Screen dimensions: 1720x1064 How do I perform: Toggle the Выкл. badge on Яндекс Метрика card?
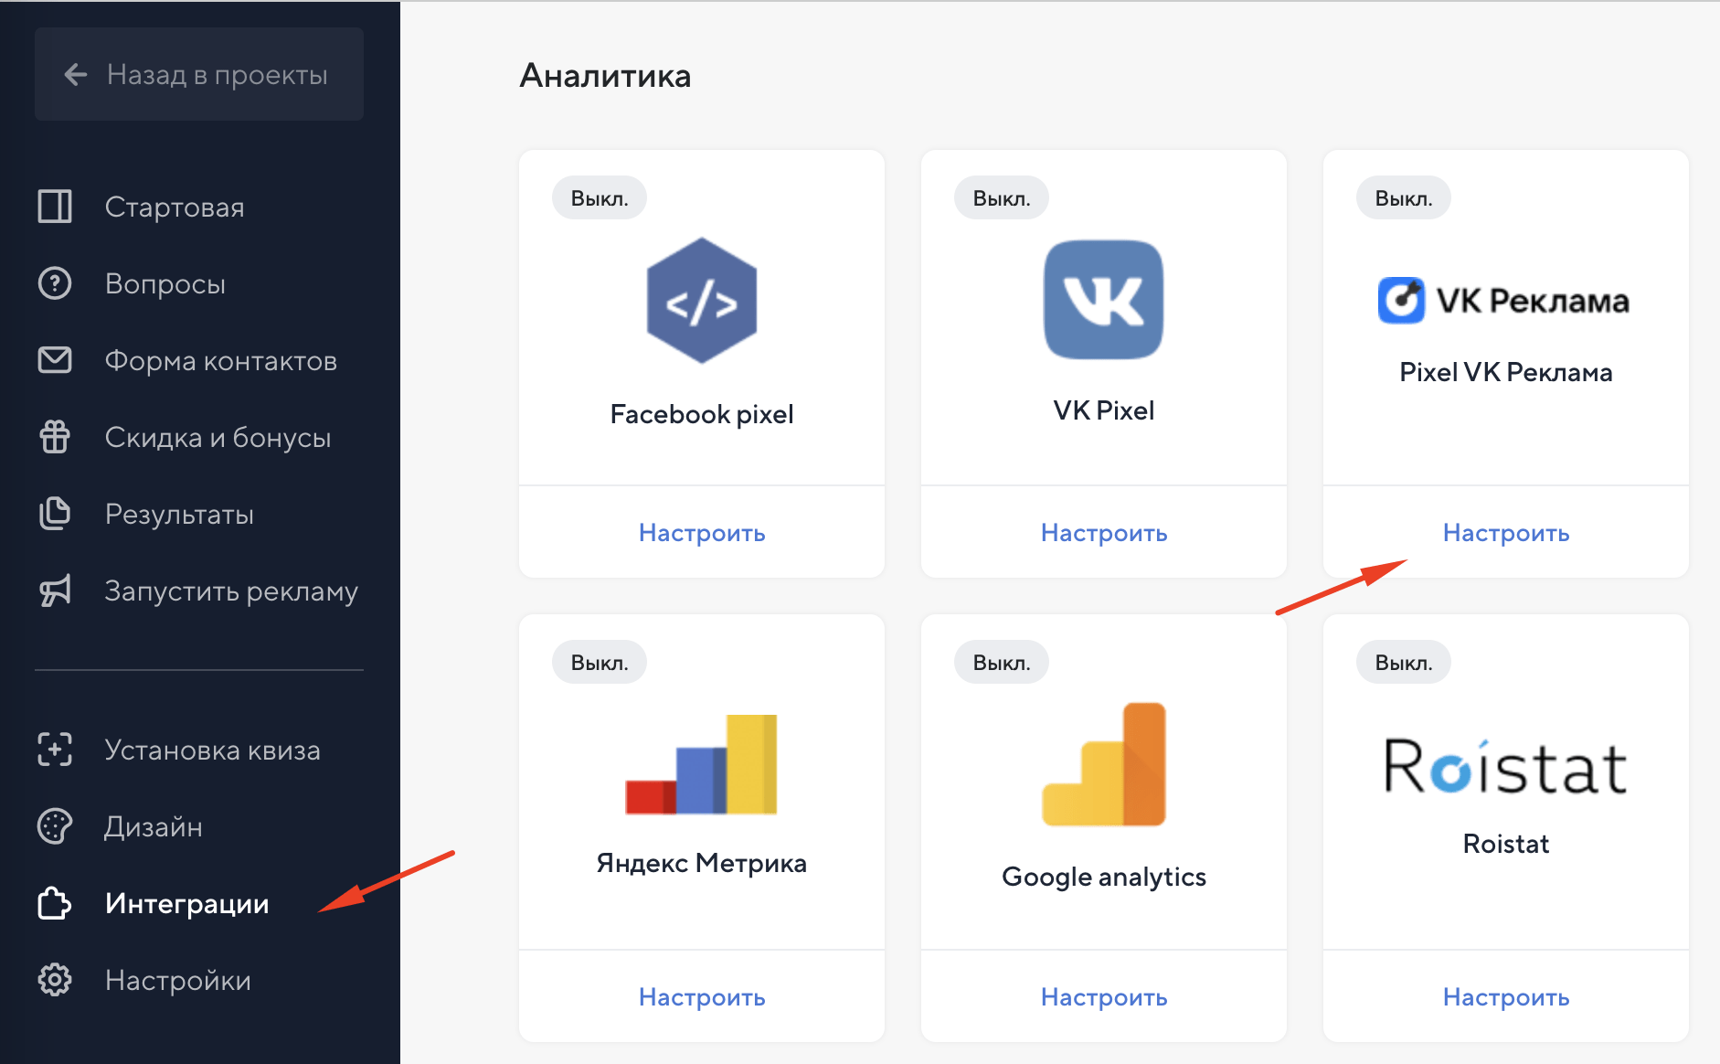[599, 663]
